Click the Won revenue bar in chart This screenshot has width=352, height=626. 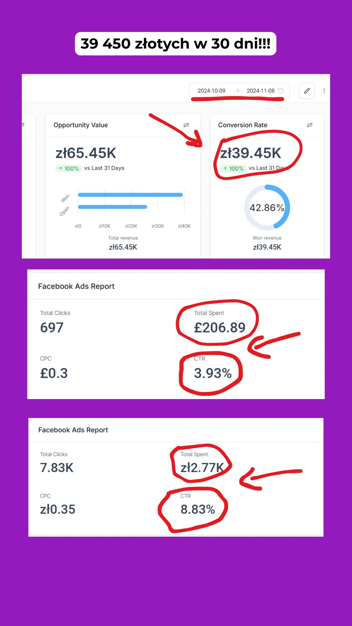coord(130,195)
